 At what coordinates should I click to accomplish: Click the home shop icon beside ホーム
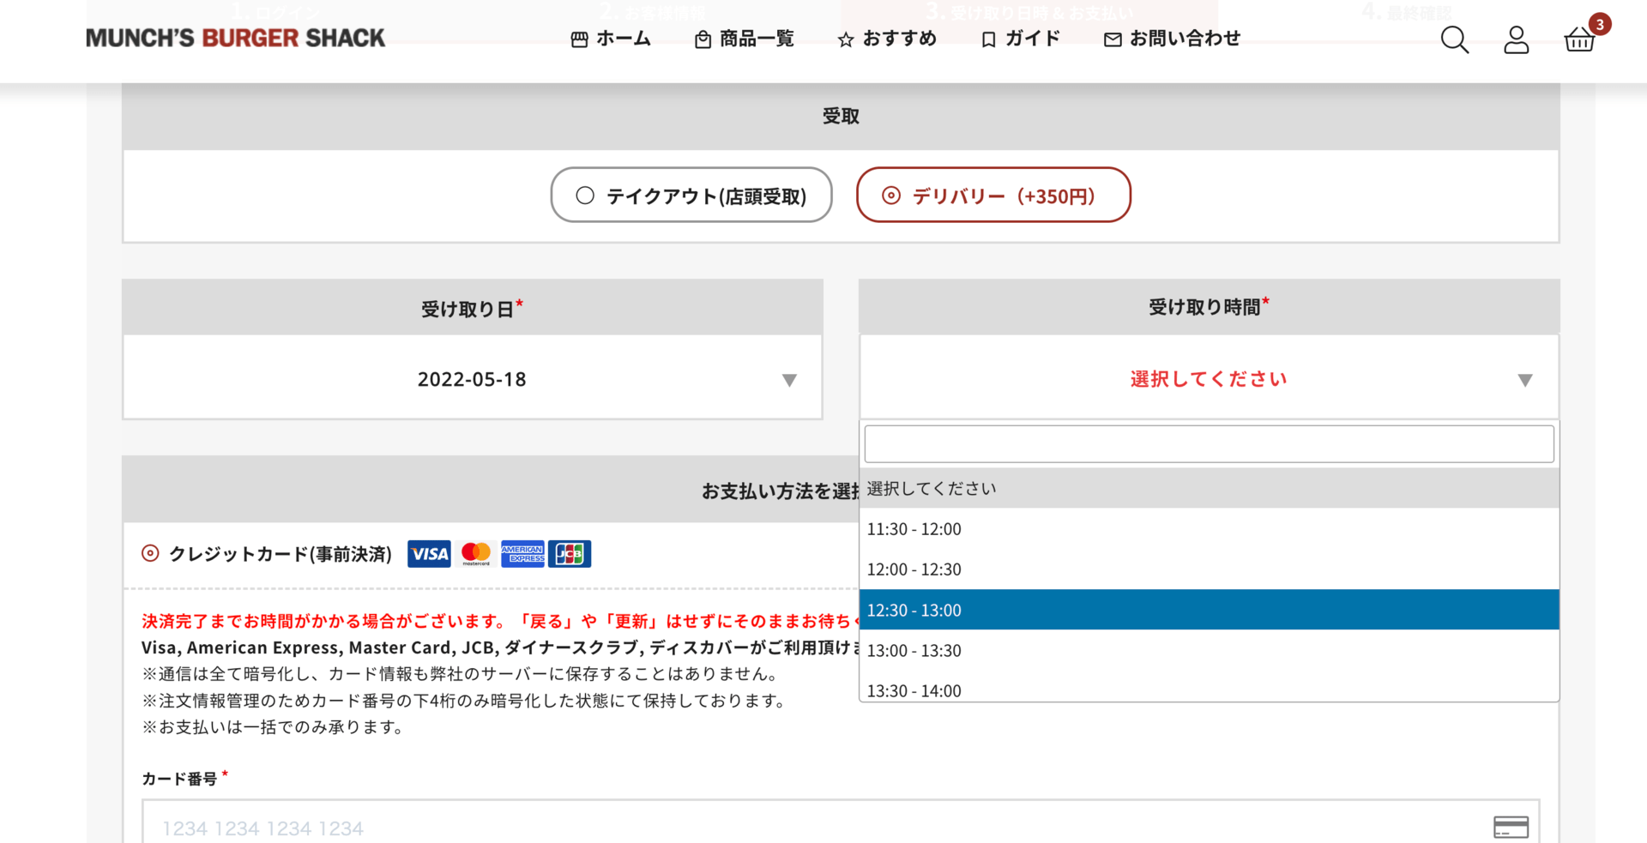tap(579, 39)
